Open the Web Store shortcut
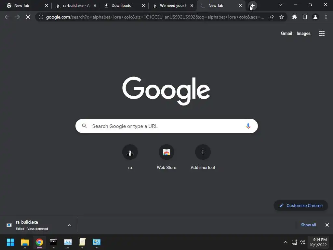333x250 pixels. [x=166, y=157]
